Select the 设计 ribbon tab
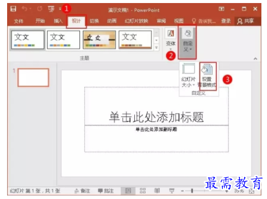267x199 pixels. (76, 21)
